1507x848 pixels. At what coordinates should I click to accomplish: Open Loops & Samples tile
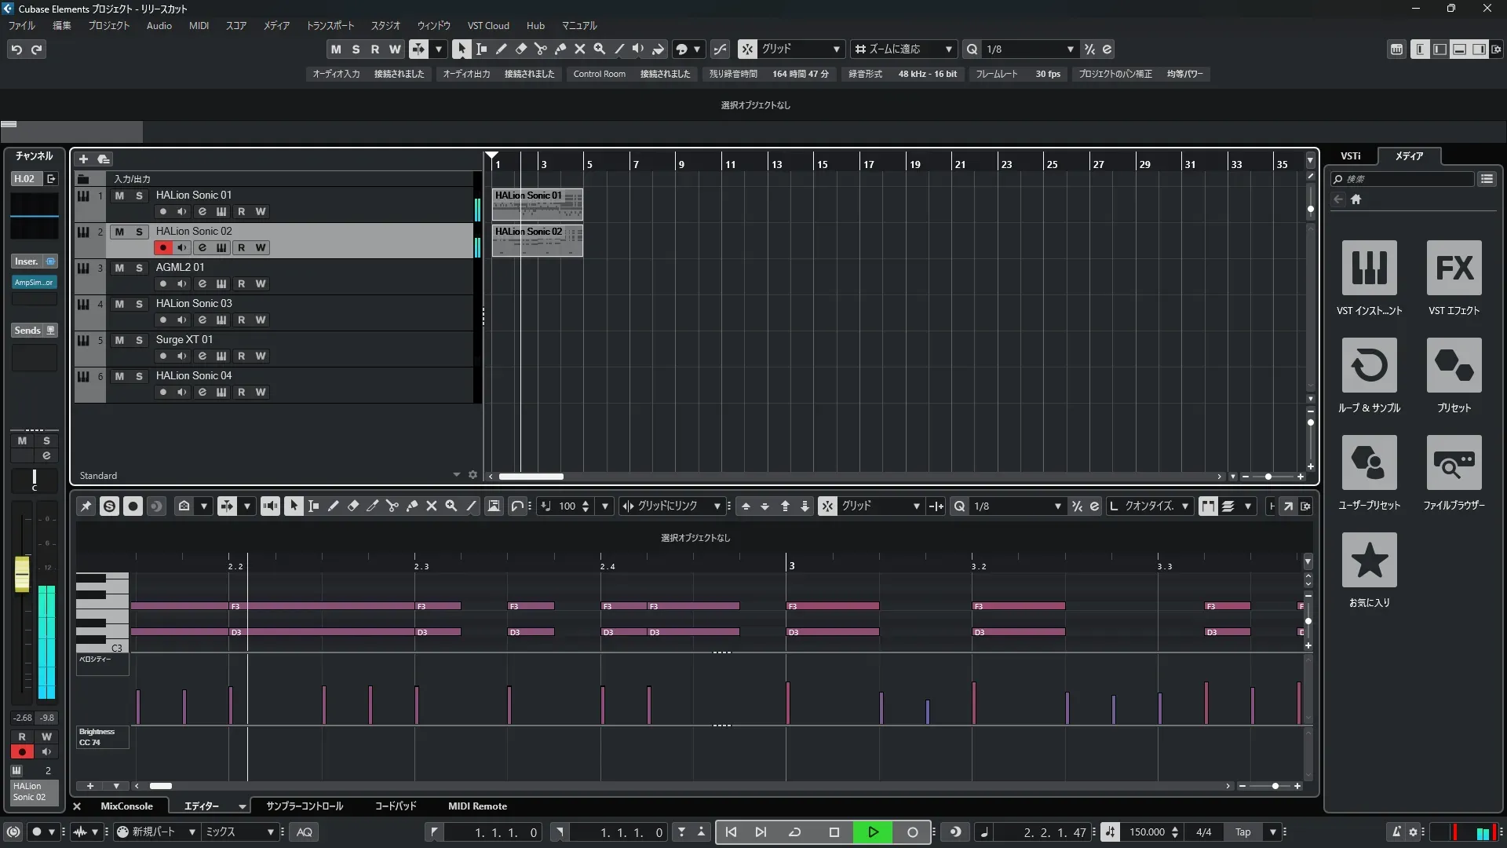click(x=1369, y=365)
